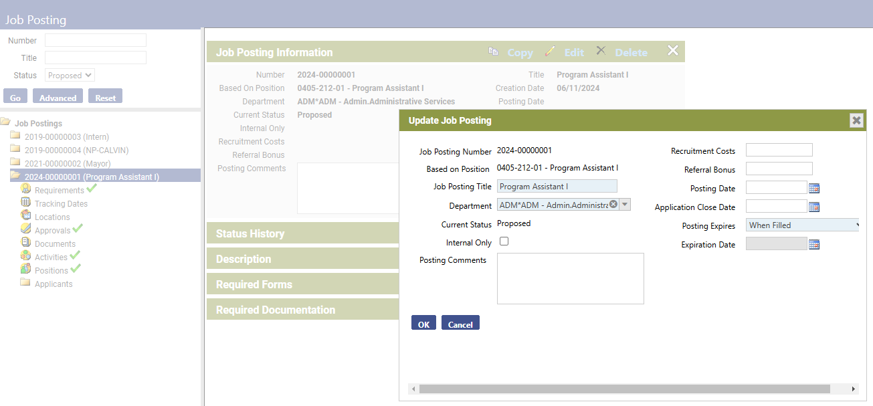The height and width of the screenshot is (406, 873).
Task: Click the Activities tree icon
Action: [26, 256]
